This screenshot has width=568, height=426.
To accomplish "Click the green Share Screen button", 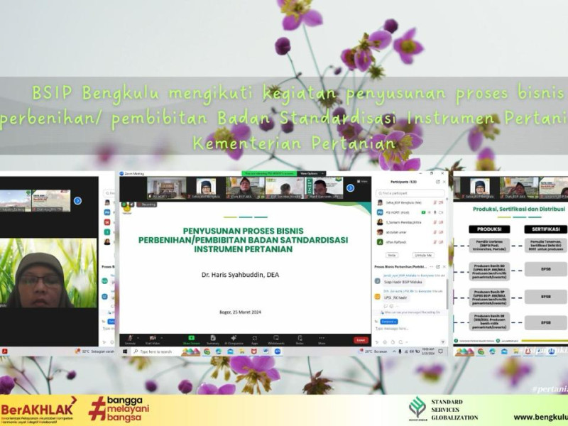I will [191, 339].
